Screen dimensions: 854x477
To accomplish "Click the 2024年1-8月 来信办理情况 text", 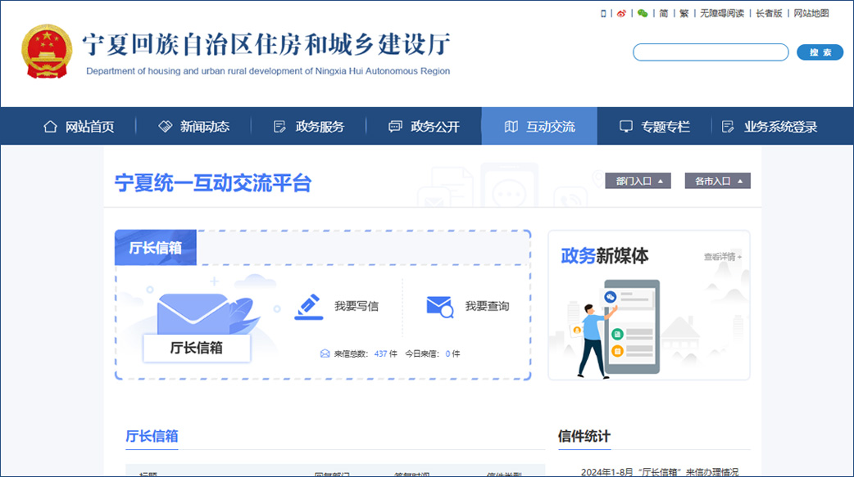I will [x=660, y=471].
